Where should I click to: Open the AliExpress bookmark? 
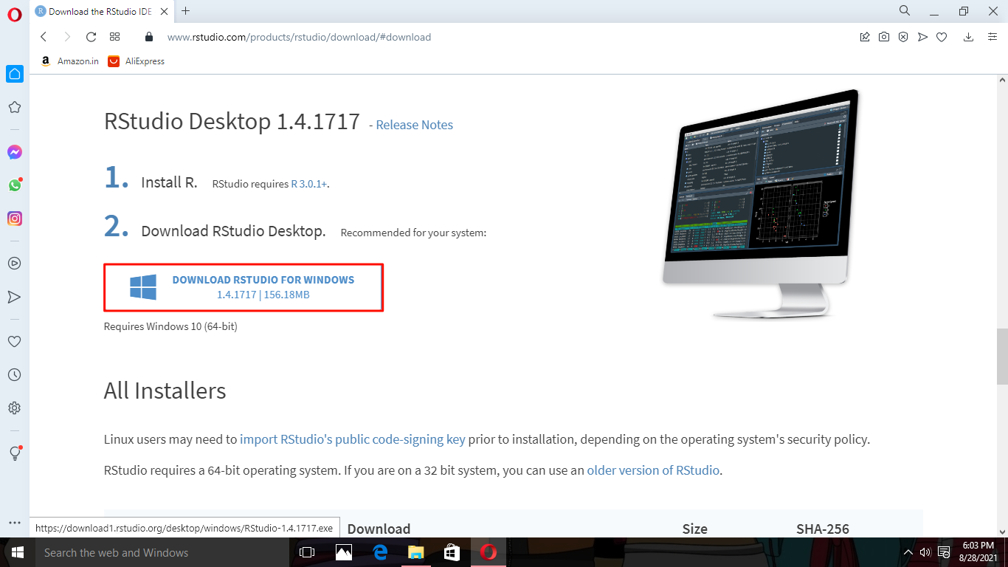coord(137,61)
